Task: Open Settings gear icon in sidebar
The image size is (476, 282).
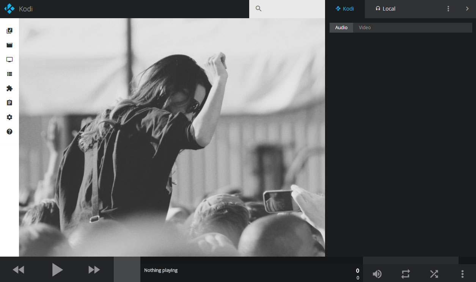Action: (9, 117)
